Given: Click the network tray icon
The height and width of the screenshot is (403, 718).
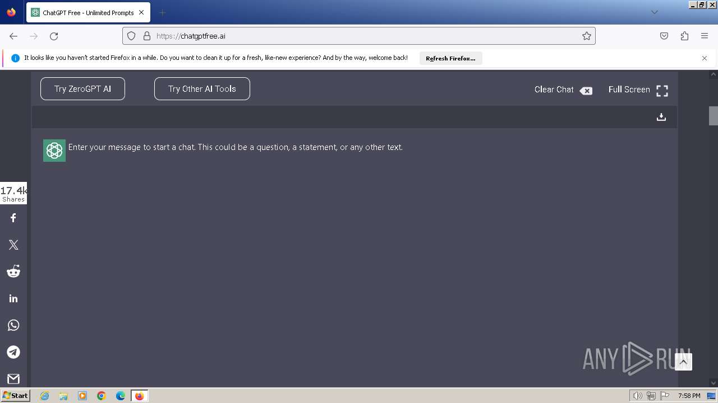Looking at the screenshot, I should point(651,396).
